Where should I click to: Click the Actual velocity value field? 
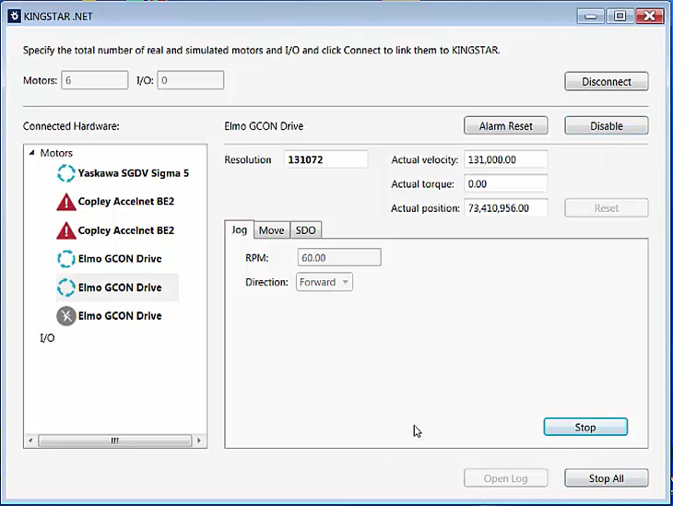pos(505,159)
